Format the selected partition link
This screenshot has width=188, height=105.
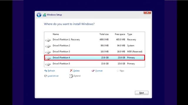pos(99,71)
